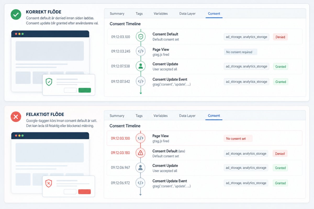
Task: Click the red button in the lower consent banner
Action: [85, 191]
